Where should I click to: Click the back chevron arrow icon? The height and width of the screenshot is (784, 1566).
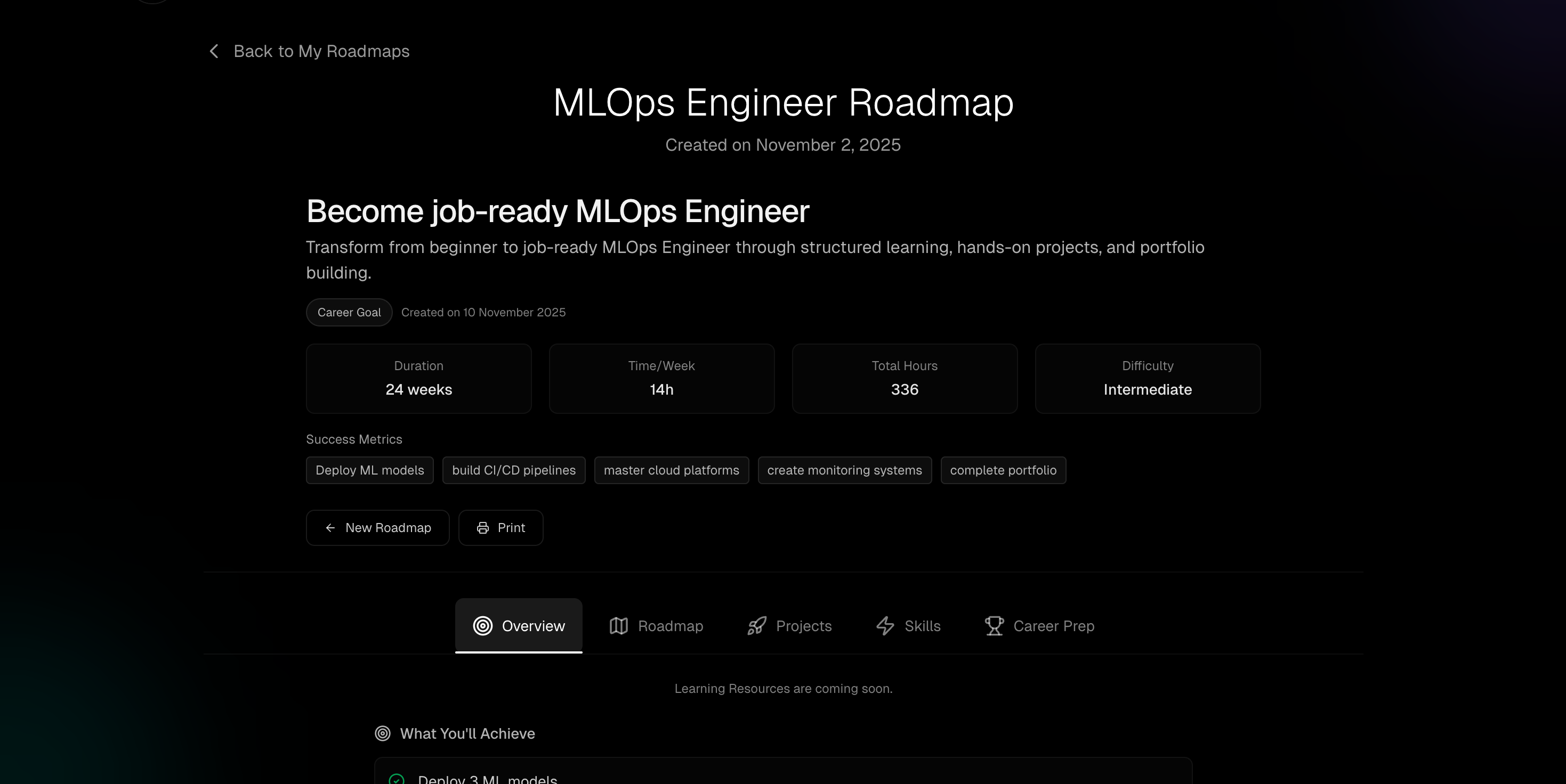pos(214,52)
